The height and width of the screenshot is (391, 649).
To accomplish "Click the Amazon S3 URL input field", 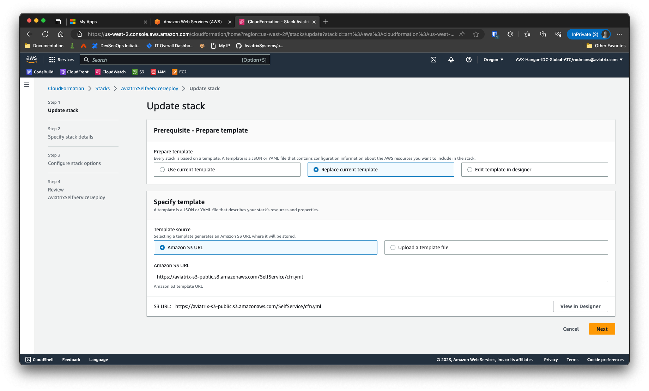I will point(381,276).
